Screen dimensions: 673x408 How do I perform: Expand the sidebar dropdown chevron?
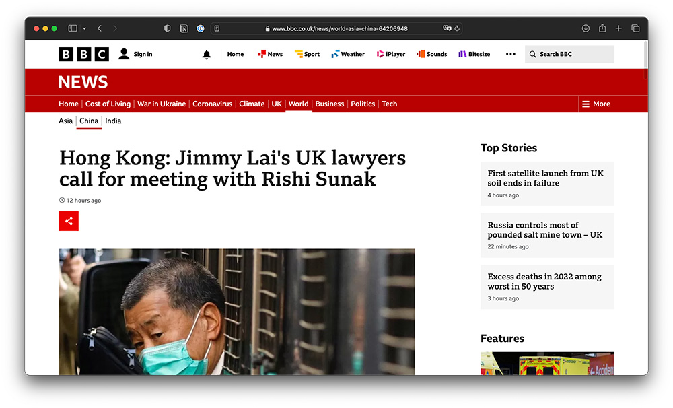84,28
